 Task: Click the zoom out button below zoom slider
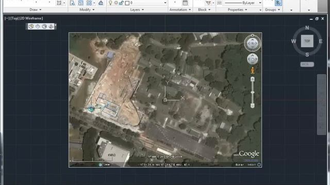(253, 105)
